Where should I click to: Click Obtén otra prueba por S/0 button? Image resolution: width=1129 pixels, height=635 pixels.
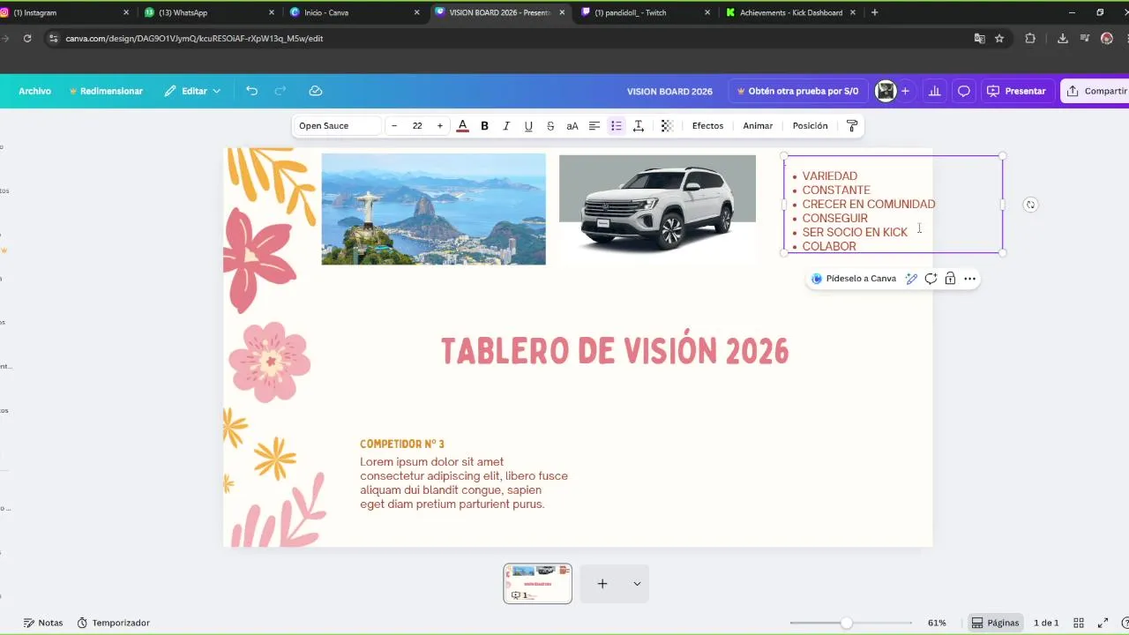click(x=797, y=91)
